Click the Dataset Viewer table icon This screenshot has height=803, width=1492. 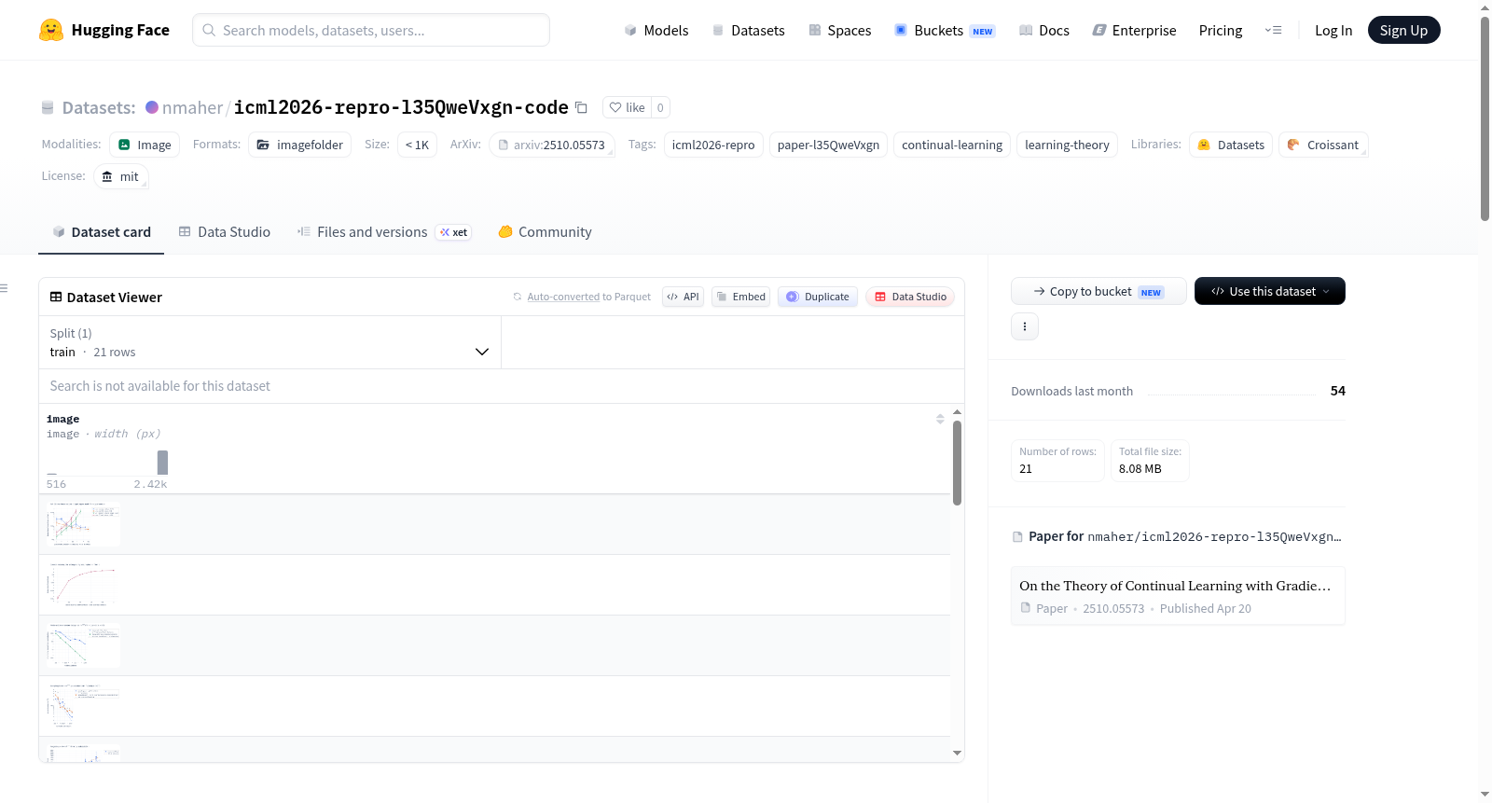tap(56, 297)
